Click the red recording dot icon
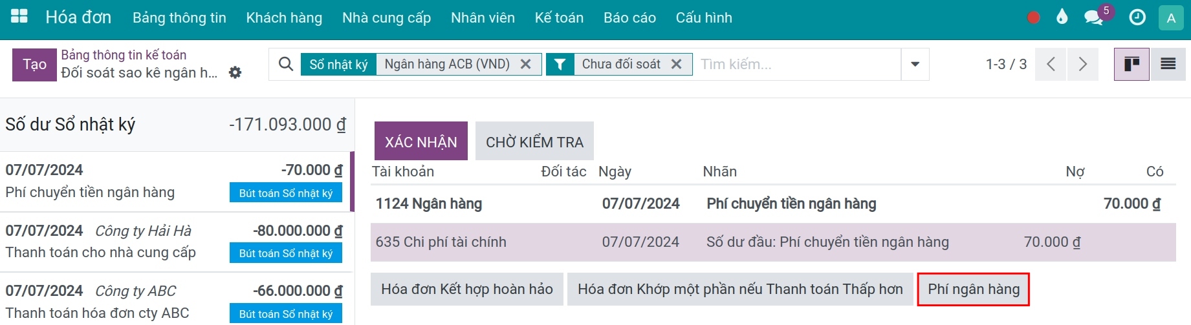Image resolution: width=1191 pixels, height=325 pixels. pyautogui.click(x=1034, y=17)
